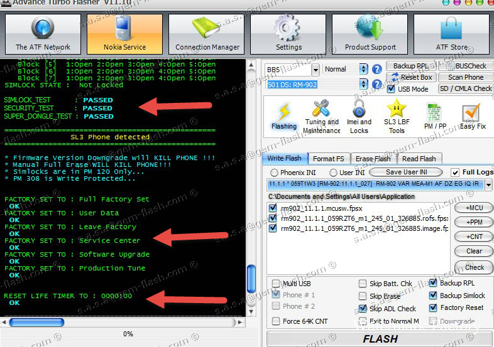Viewport: 494px width, 347px height.
Task: Click the +PPM button
Action: 473,222
